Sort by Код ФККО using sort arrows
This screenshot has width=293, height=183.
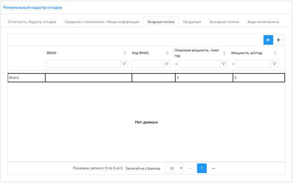point(167,53)
